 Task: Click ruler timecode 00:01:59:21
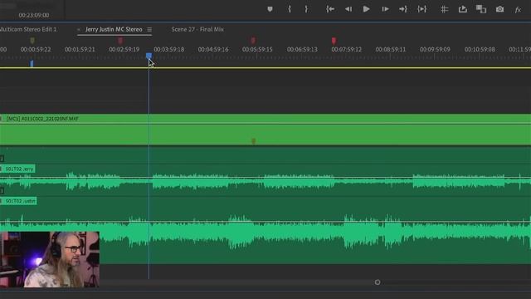80,50
